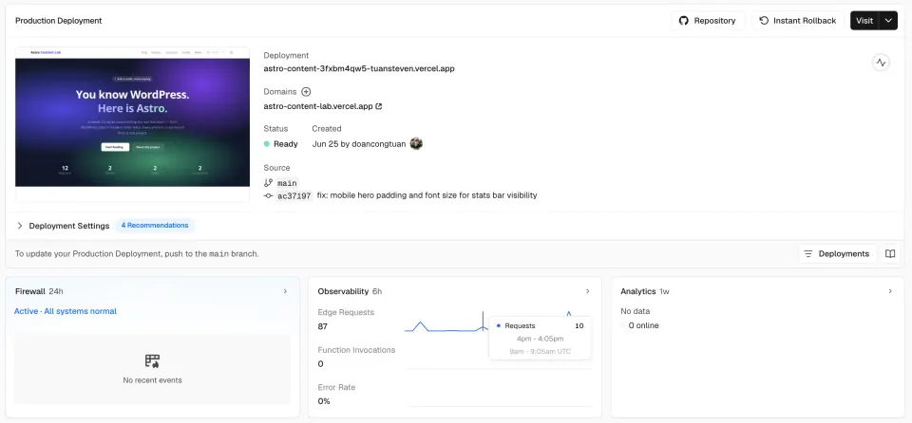Open the Deployments list button
The height and width of the screenshot is (423, 912).
coord(837,254)
